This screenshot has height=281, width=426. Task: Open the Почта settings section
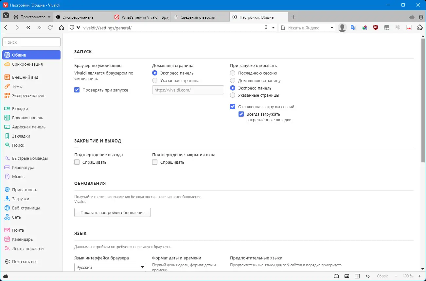pos(18,230)
